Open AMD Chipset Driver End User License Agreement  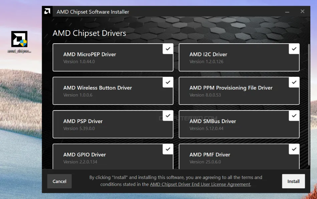coord(200,184)
